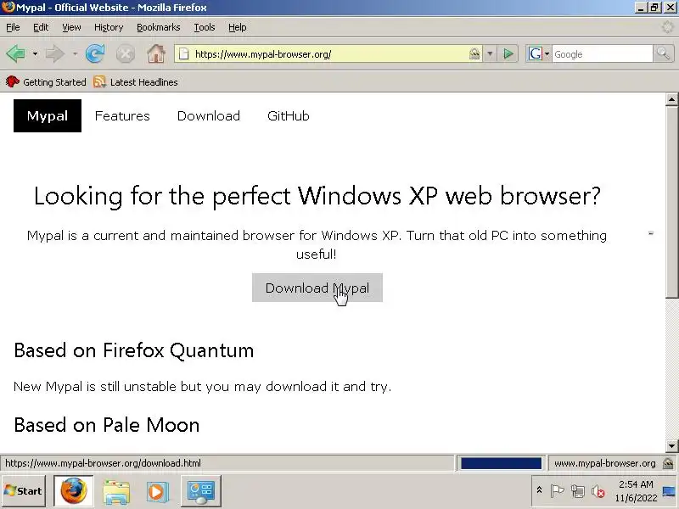Image resolution: width=679 pixels, height=509 pixels.
Task: Click the vertical scrollbar thumb
Action: click(x=671, y=202)
